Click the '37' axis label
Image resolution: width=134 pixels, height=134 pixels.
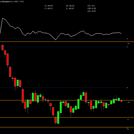128,44
